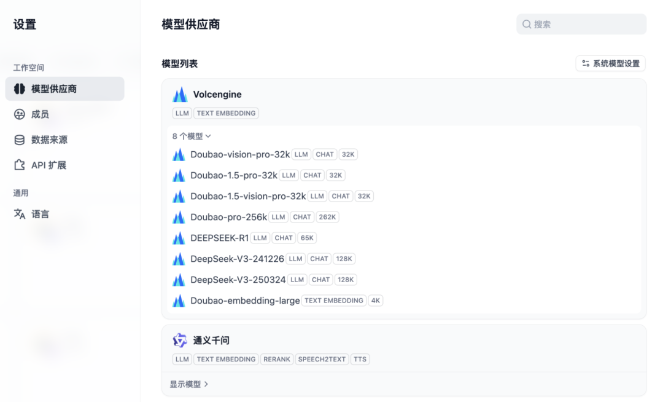
Task: Click CHAT tag of Doubao-1.5-pro-32k
Action: pos(312,175)
